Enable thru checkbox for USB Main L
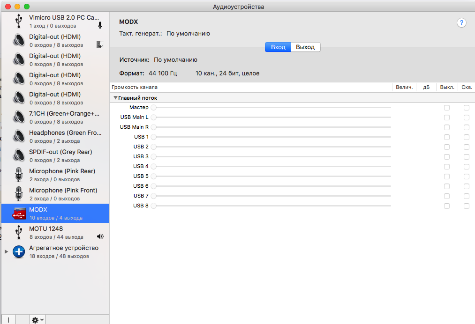 [467, 118]
